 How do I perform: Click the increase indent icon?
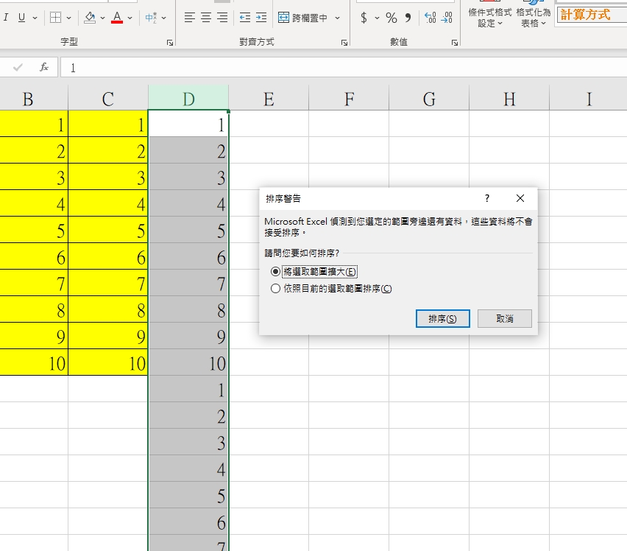(261, 17)
